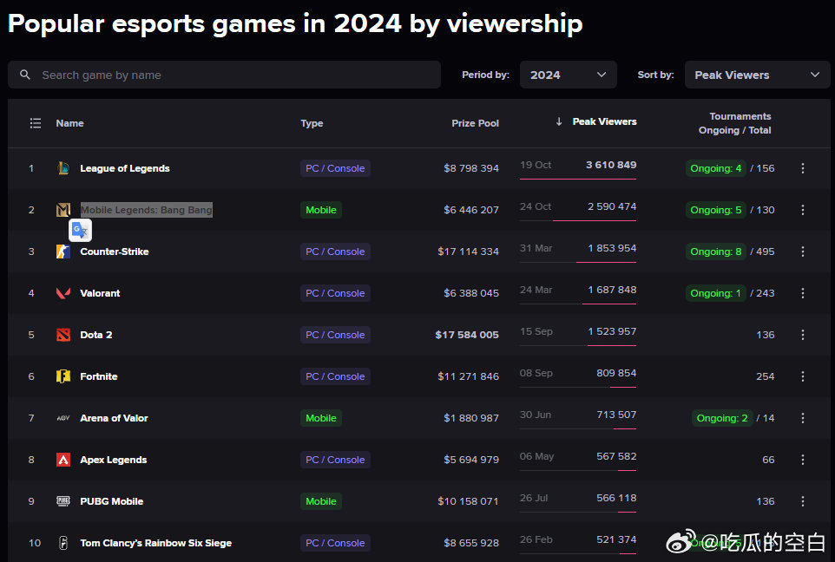Click Mobile tag for Mobile Legends row
This screenshot has height=562, width=835.
320,210
